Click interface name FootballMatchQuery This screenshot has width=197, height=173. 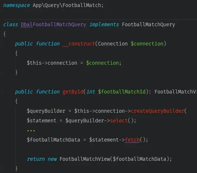148,24
